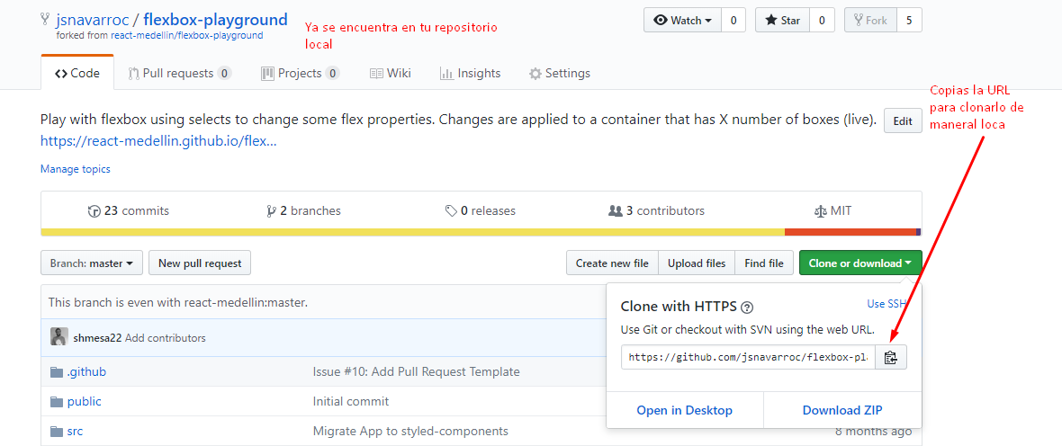Click the help icon beside Clone with HTTPS
1062x446 pixels.
(747, 308)
